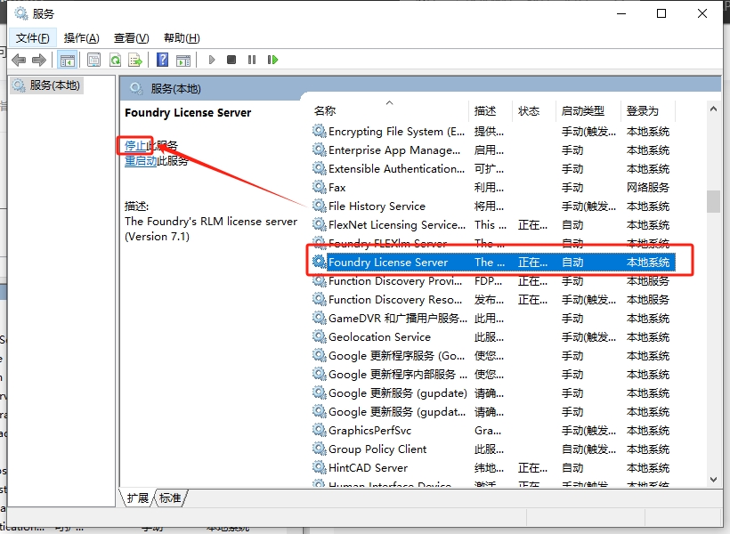Open the Properties toolbar icon
Viewport: 730px width, 534px height.
[x=93, y=60]
